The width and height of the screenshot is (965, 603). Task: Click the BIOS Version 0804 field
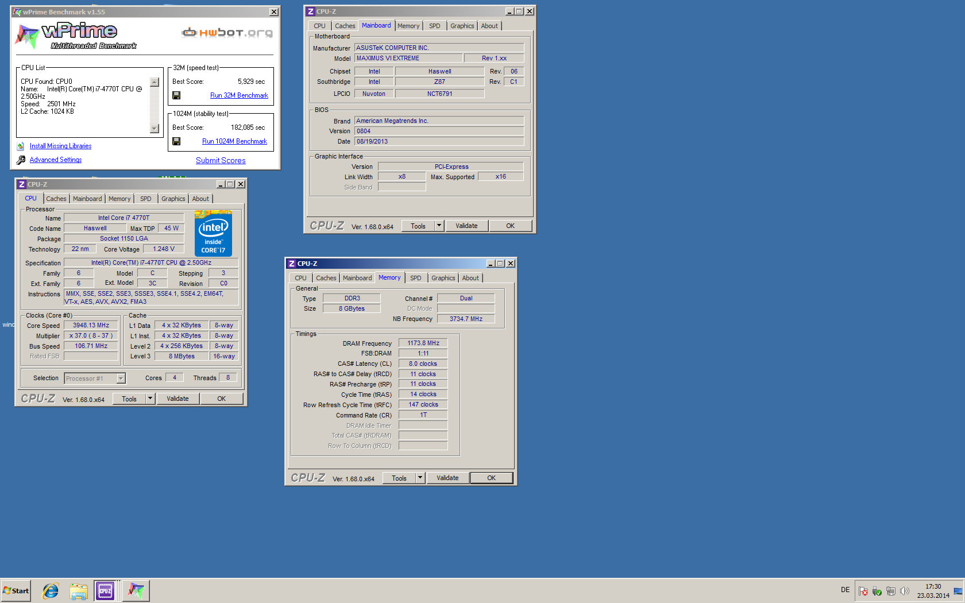coord(439,131)
